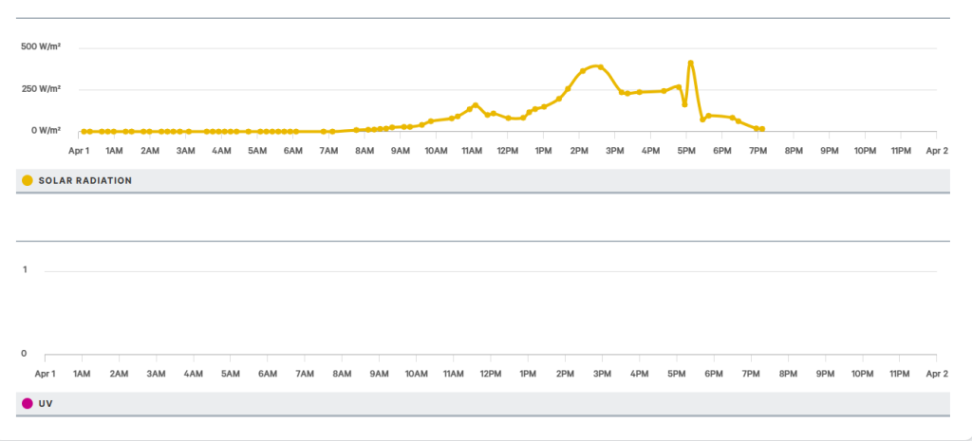
Task: Click the yellow Solar Radiation legend dot
Action: (x=28, y=181)
